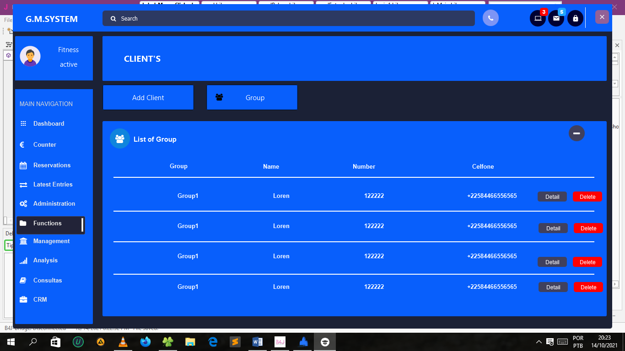This screenshot has width=625, height=351.
Task: Click the arrows icon beside Latest Entries
Action: click(23, 185)
